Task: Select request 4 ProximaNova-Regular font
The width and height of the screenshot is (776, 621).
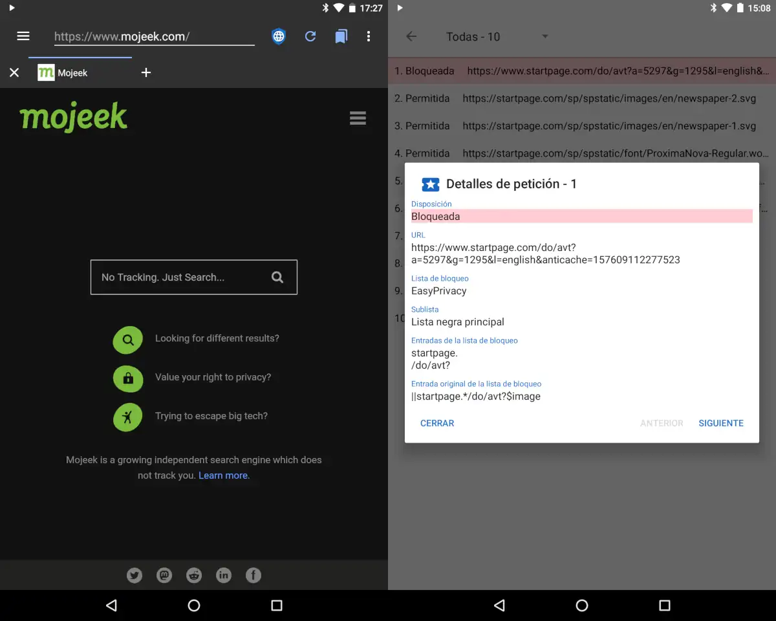Action: (x=582, y=153)
